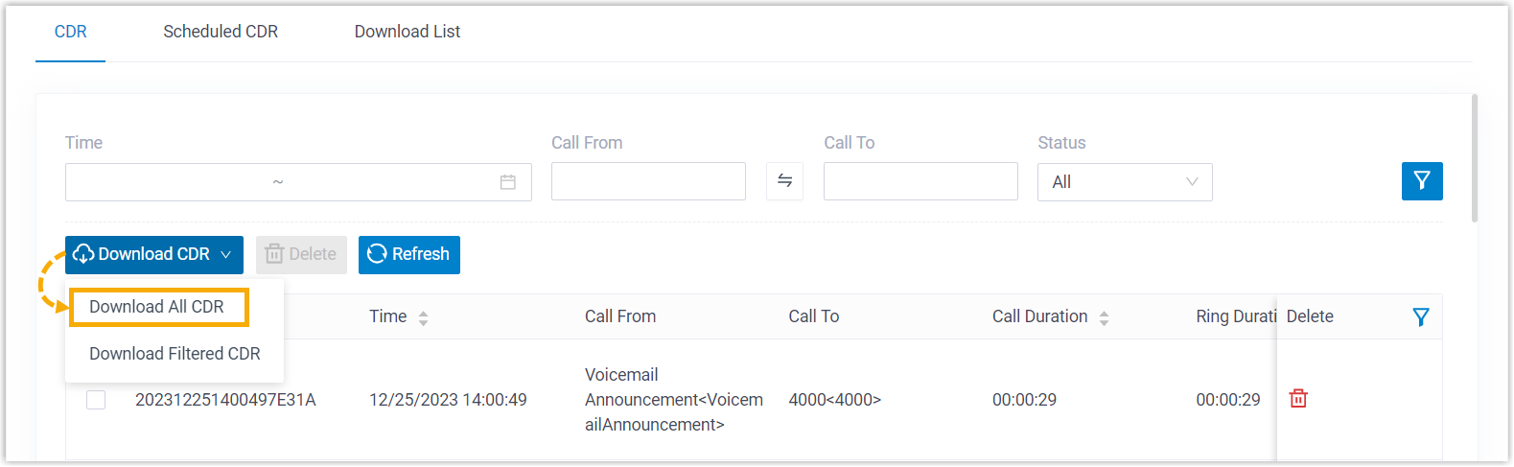This screenshot has height=467, width=1514.
Task: Sort by Call Duration column arrows
Action: [1104, 317]
